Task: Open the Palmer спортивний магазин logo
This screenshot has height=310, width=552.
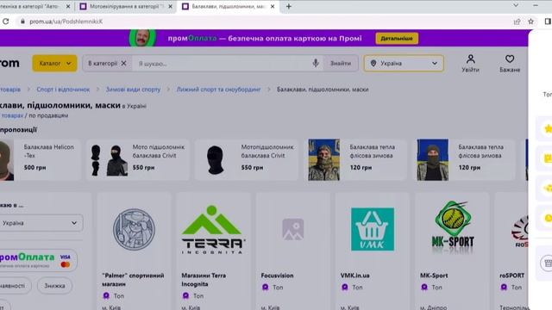Action: point(134,229)
